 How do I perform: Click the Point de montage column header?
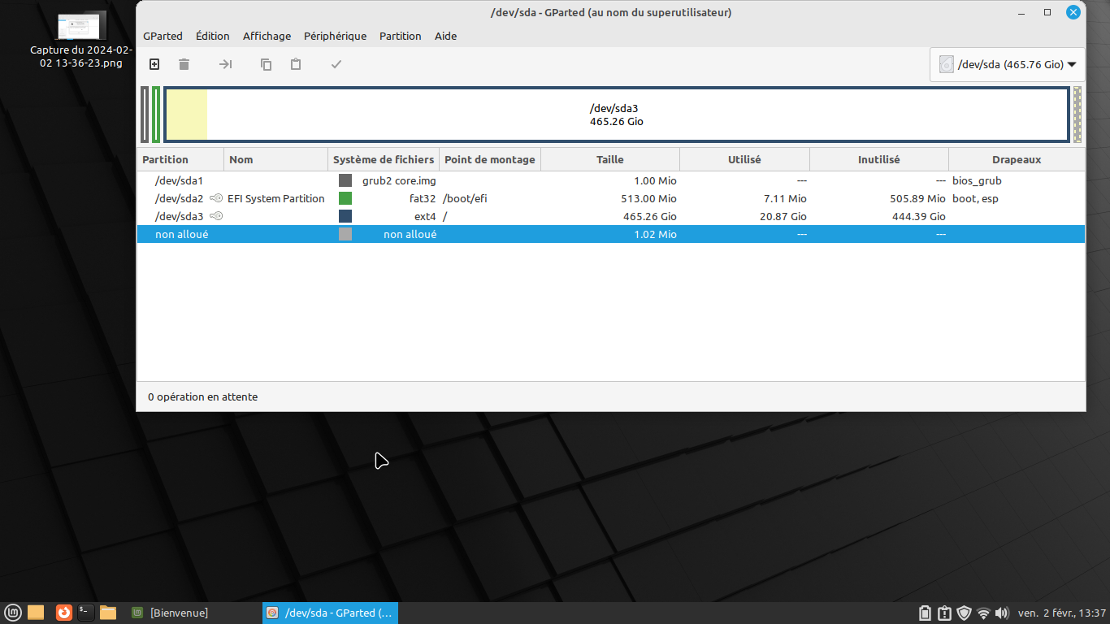490,159
